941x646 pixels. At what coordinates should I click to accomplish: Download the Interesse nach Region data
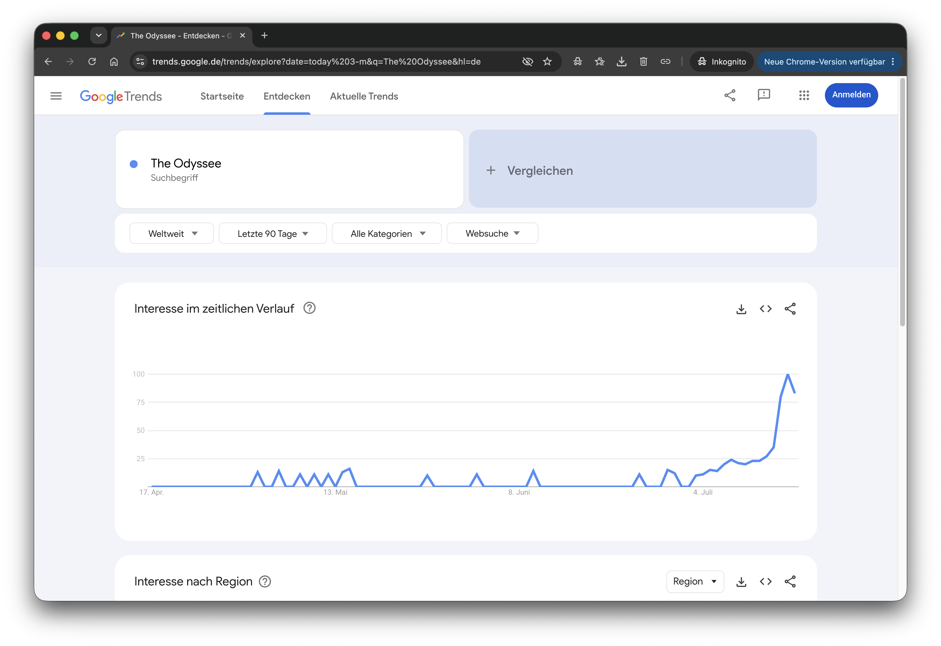coord(741,582)
